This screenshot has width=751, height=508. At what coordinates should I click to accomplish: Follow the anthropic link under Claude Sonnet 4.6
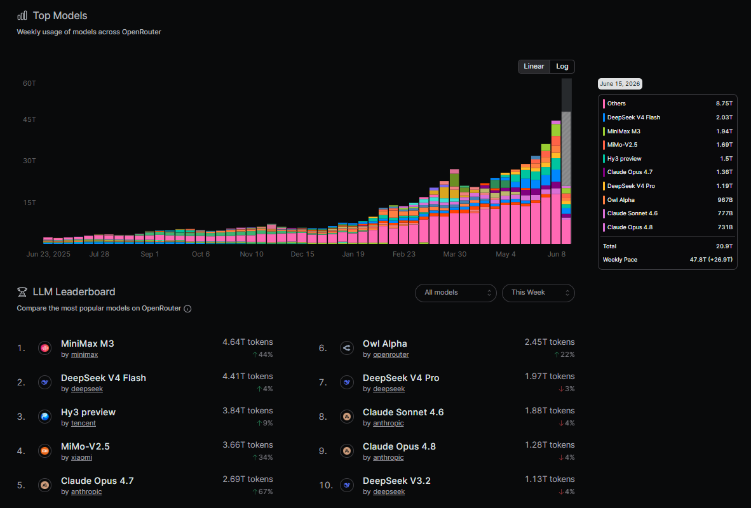pyautogui.click(x=388, y=424)
